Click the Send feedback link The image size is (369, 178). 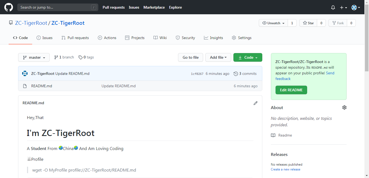(305, 76)
